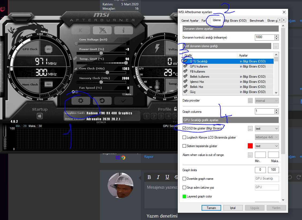Click the core clock curve editor icon

pos(76,69)
